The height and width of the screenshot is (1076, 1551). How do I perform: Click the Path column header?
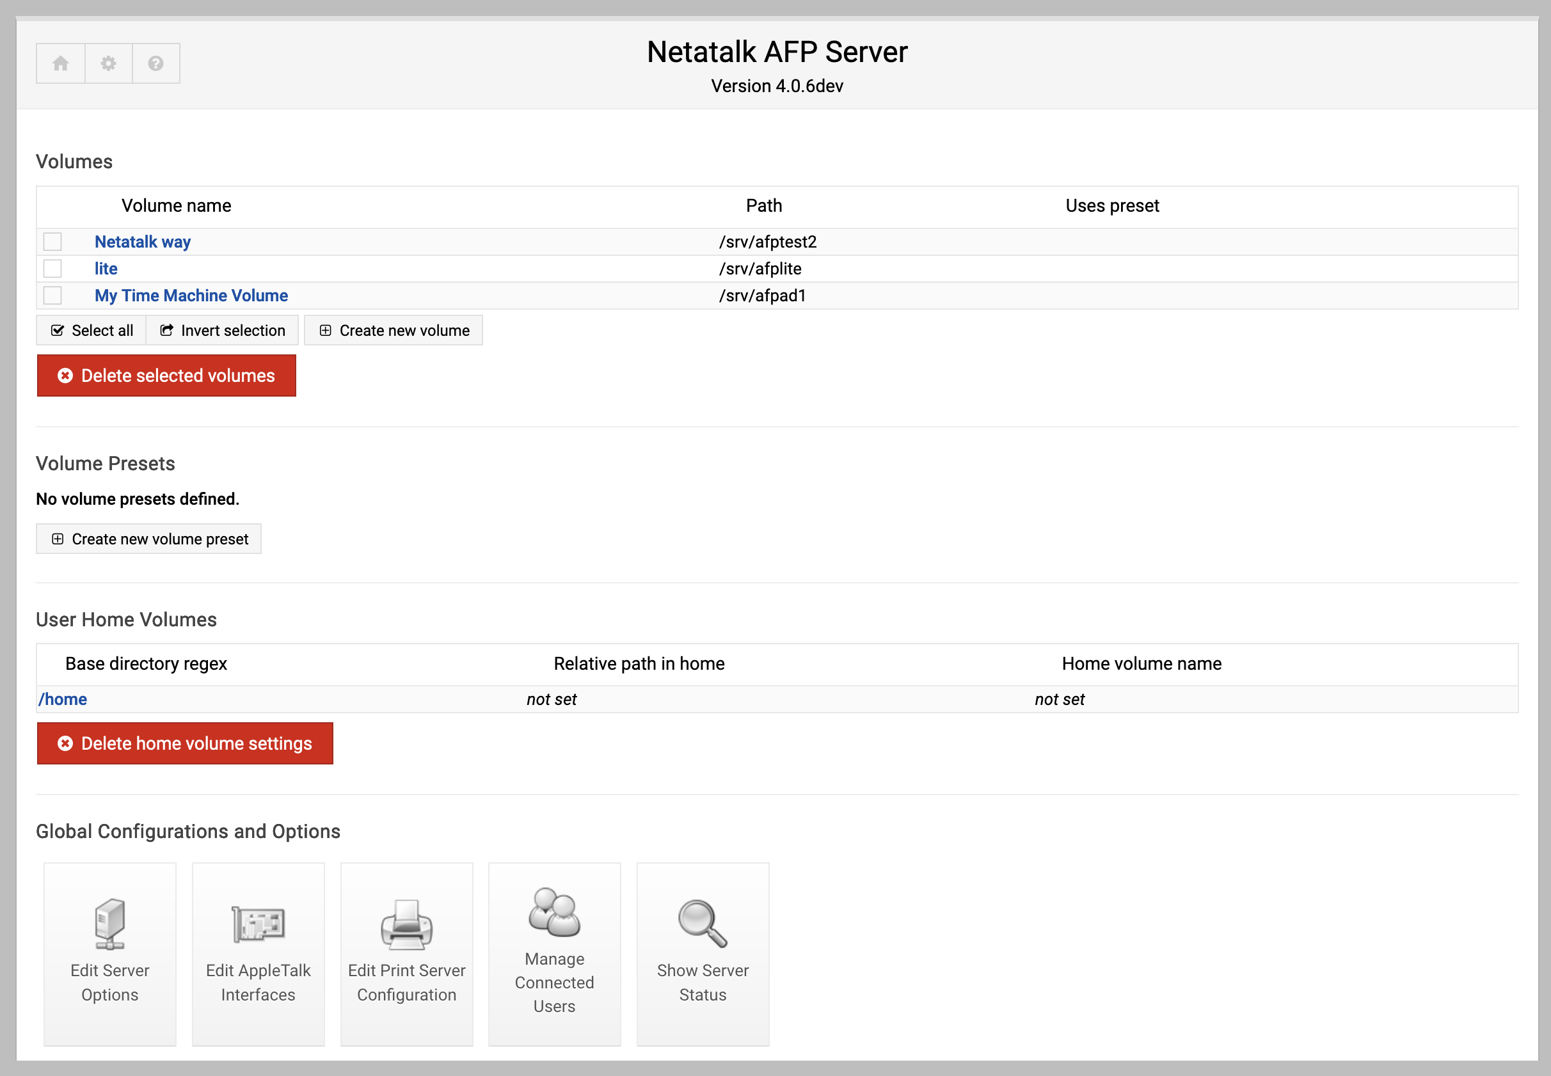click(x=763, y=205)
